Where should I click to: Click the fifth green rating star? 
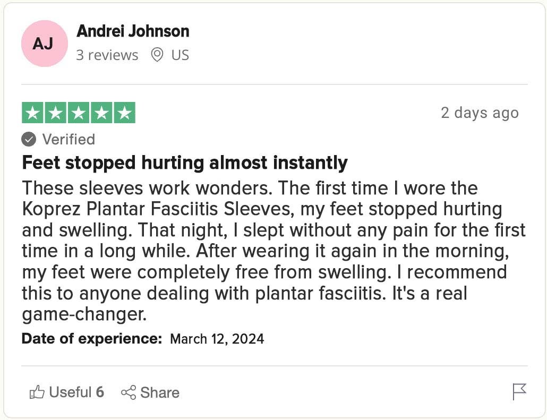point(125,113)
